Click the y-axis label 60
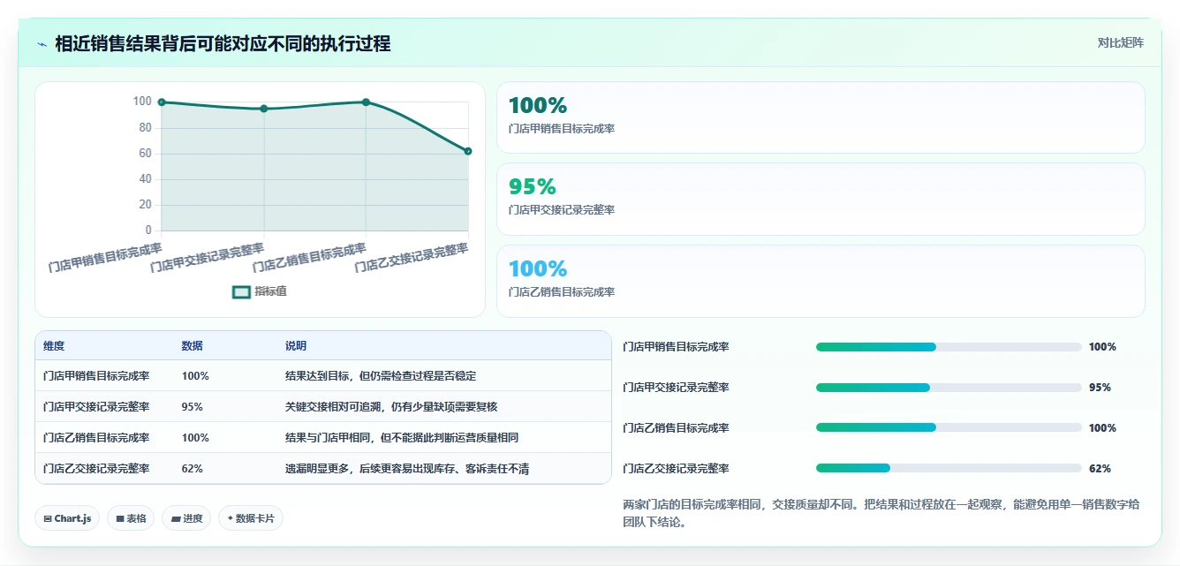Screen dimensions: 1180x566 click(x=145, y=153)
